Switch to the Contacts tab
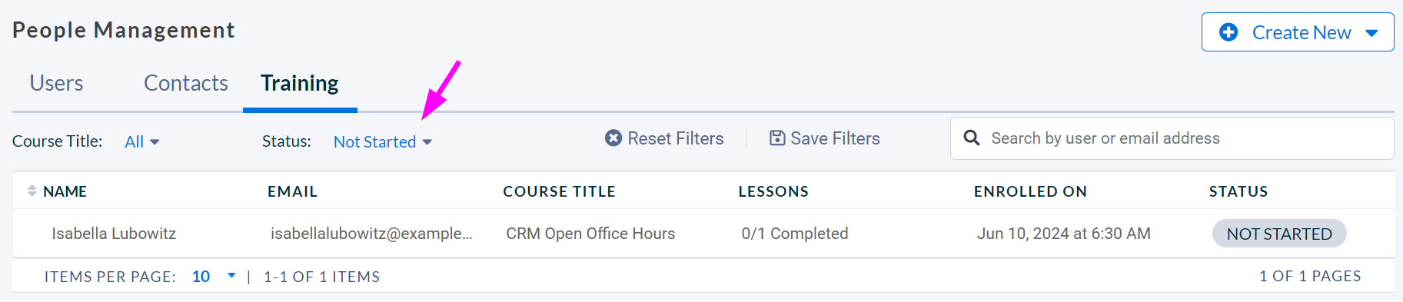 coord(186,83)
